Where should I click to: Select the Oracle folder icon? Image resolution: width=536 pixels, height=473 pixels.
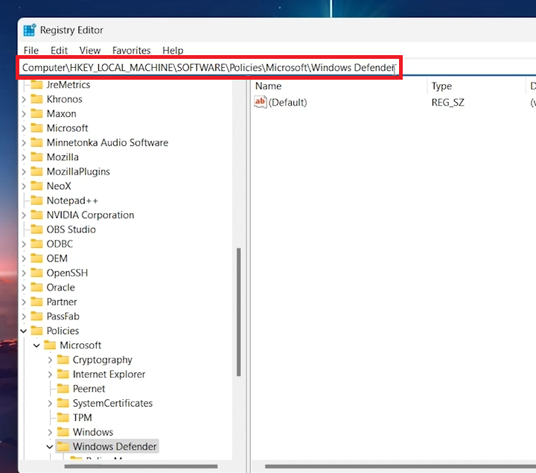click(36, 288)
